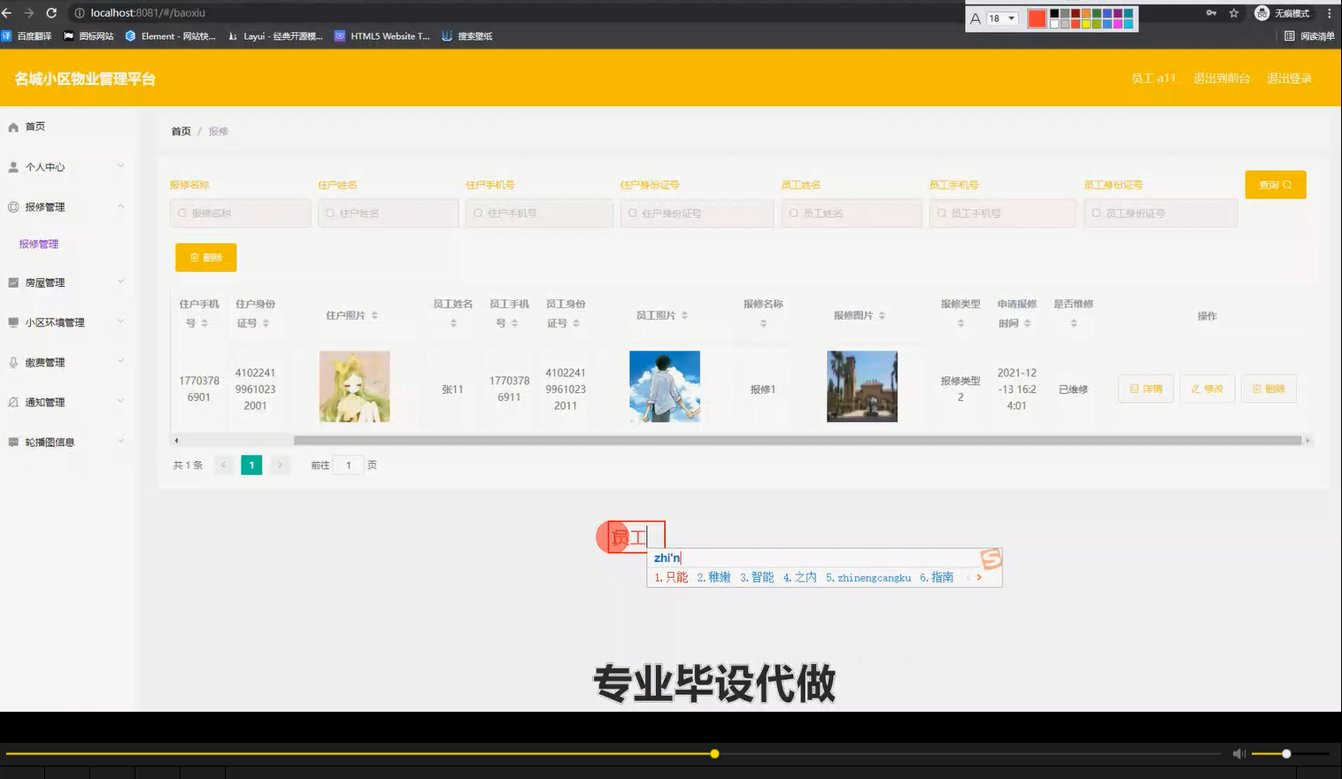Click the 首页 home icon in sidebar

click(x=12, y=126)
